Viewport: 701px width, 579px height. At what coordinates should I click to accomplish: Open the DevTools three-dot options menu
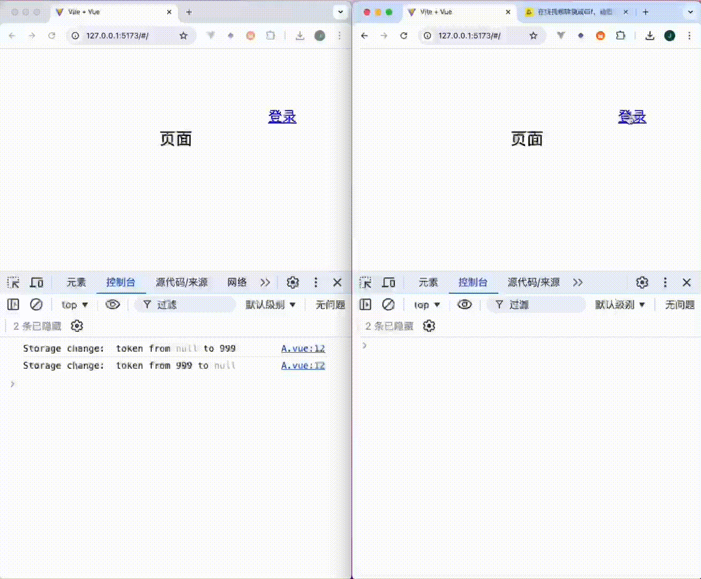tap(316, 283)
